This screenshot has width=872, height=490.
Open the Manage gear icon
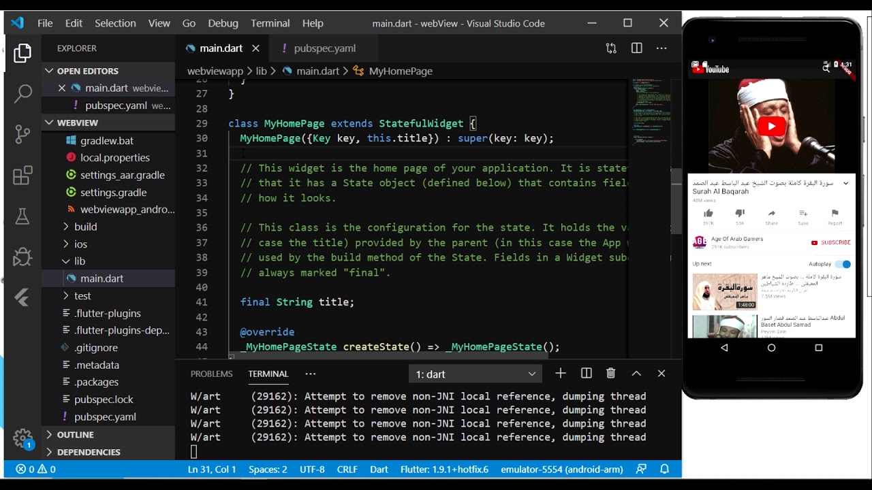(x=22, y=437)
